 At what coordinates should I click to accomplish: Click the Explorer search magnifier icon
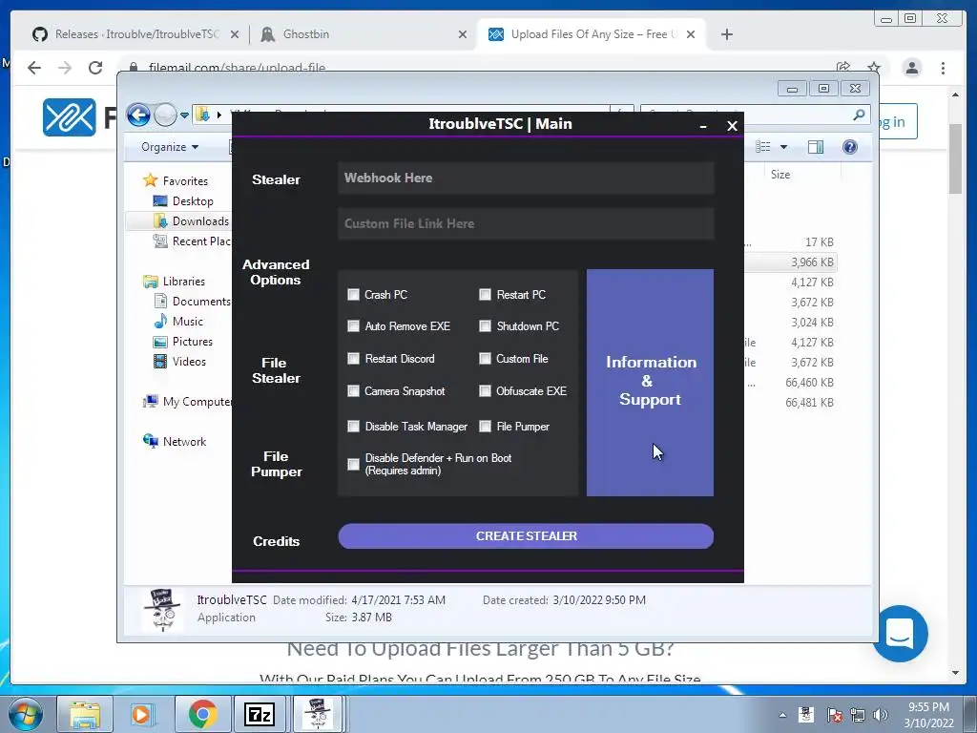click(x=859, y=115)
